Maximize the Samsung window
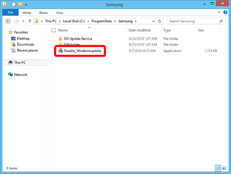 [212, 3]
